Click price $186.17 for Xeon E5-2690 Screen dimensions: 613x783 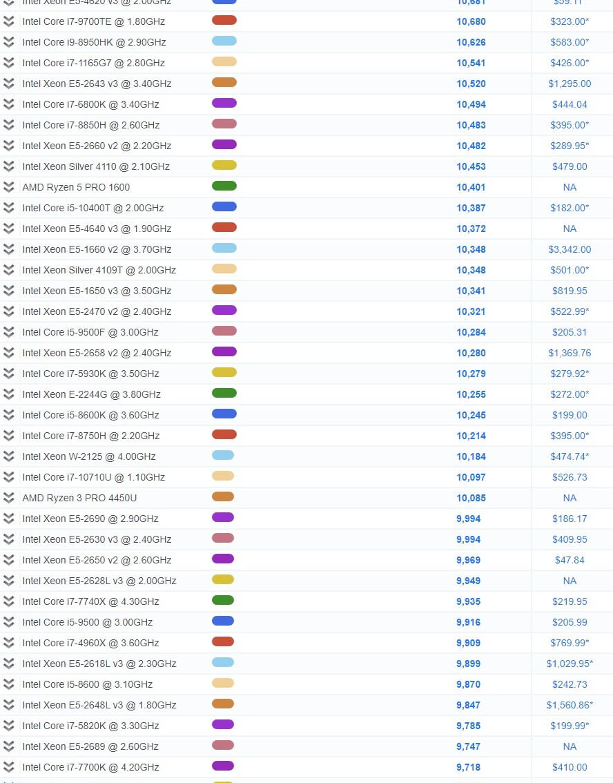click(x=570, y=519)
